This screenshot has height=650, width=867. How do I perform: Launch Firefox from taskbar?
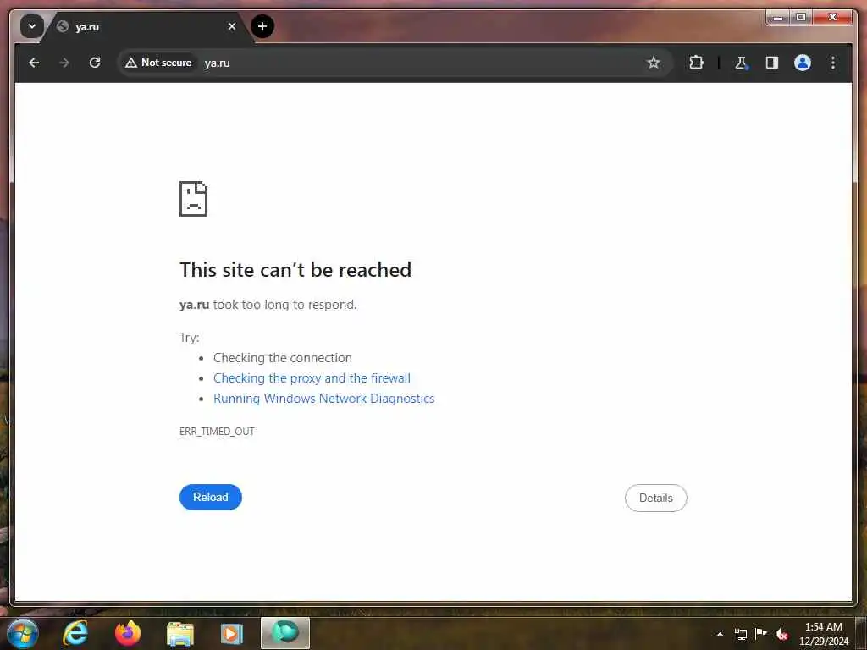click(x=128, y=633)
